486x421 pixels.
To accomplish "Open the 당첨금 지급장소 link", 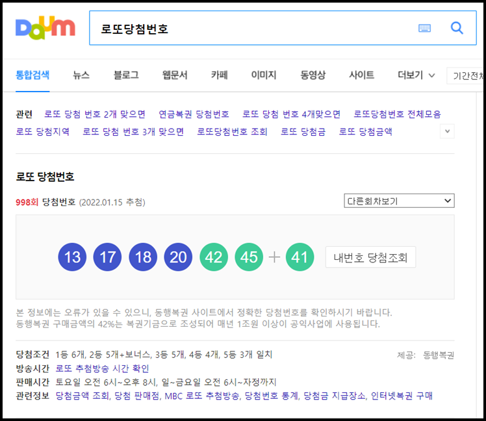I will click(335, 396).
